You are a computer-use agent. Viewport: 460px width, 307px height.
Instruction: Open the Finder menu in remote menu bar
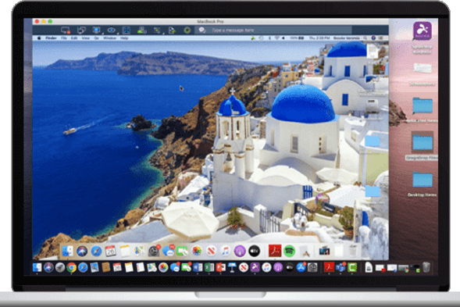pyautogui.click(x=51, y=37)
